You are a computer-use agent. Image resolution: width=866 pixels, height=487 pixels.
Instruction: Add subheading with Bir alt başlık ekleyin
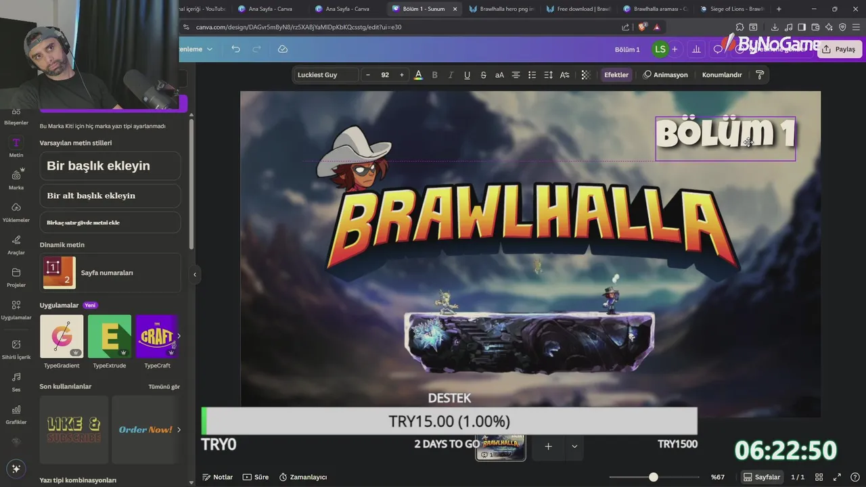(110, 195)
